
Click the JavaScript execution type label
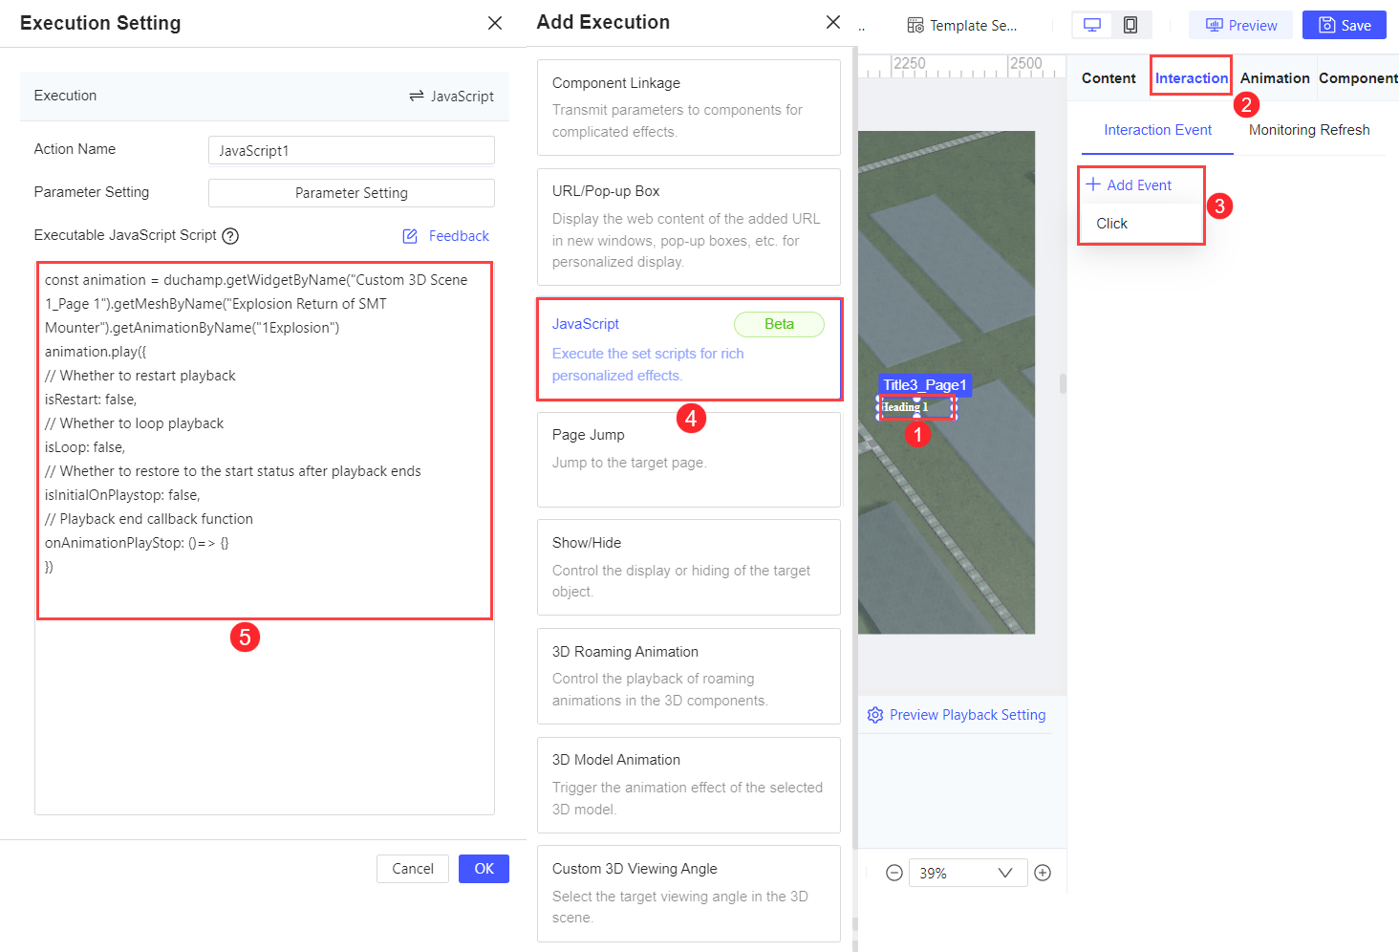tap(463, 96)
